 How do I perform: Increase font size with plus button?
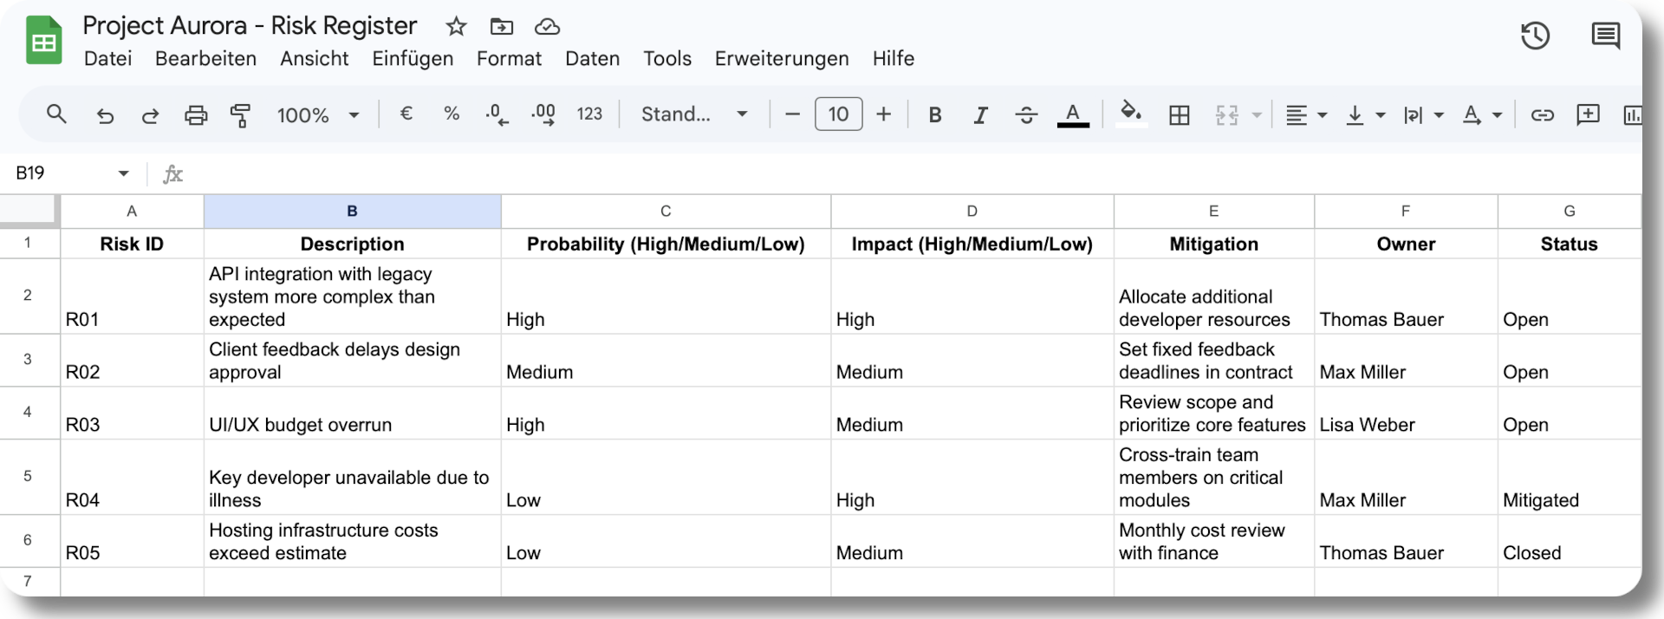click(883, 114)
